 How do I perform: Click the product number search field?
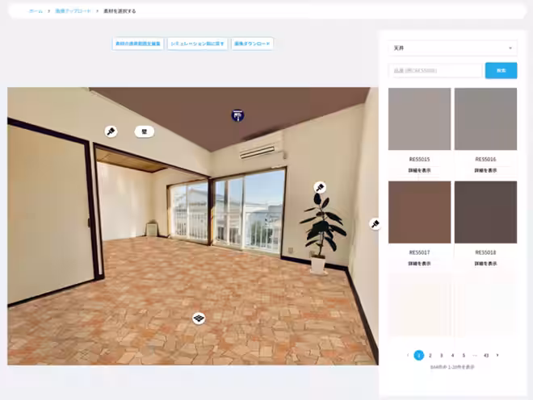tap(434, 71)
